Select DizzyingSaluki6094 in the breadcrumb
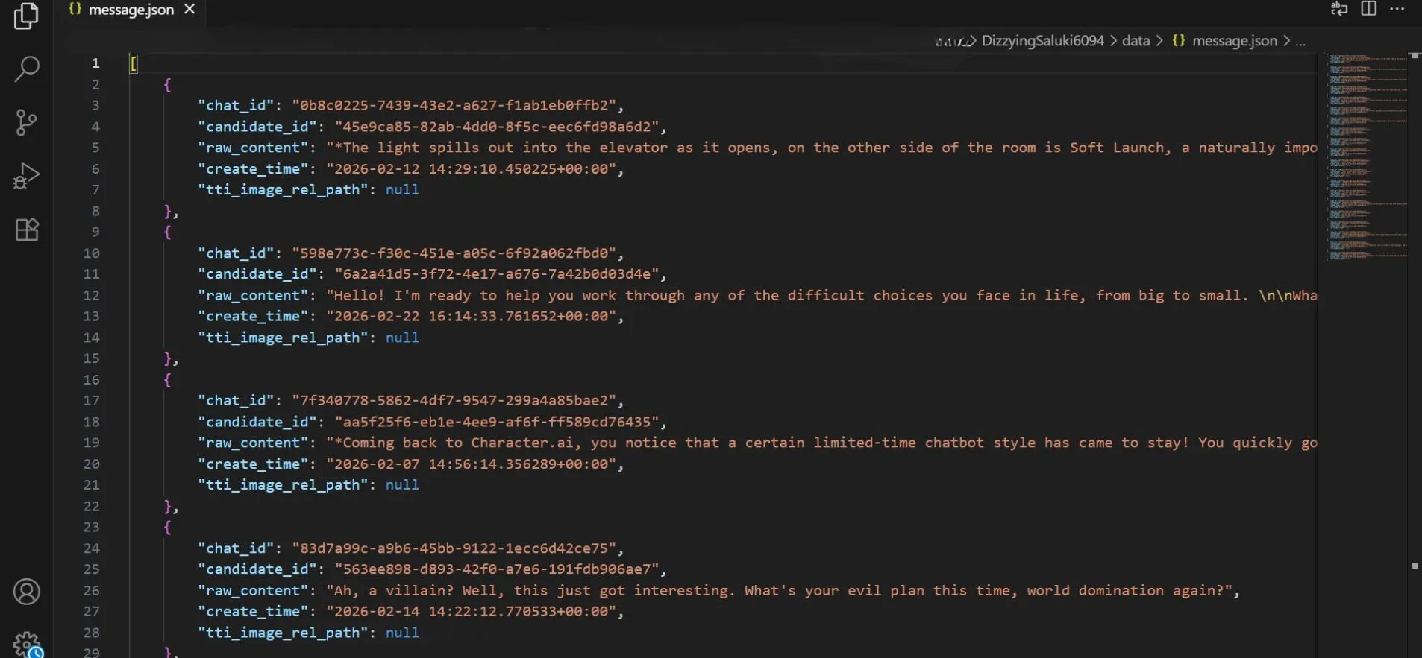The width and height of the screenshot is (1422, 658). click(x=1042, y=41)
